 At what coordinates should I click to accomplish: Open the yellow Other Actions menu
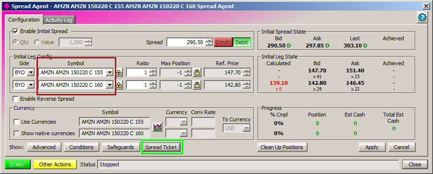pyautogui.click(x=55, y=164)
